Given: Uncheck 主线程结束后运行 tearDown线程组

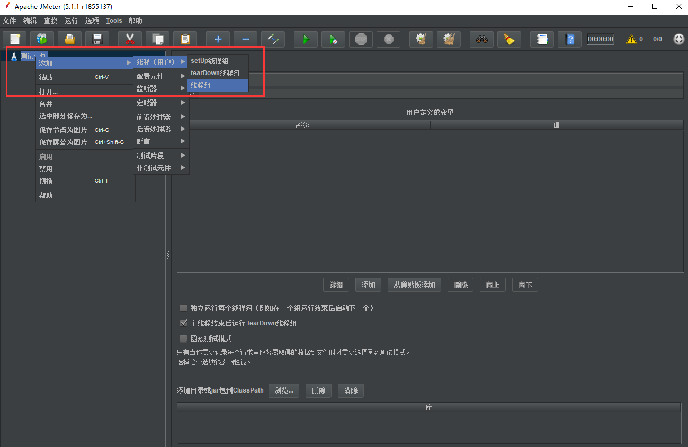Looking at the screenshot, I should click(184, 323).
